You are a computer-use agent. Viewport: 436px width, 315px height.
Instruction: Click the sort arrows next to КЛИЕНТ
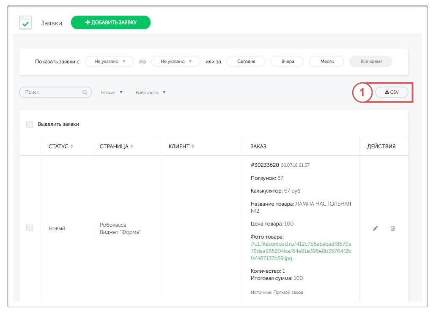click(x=193, y=147)
